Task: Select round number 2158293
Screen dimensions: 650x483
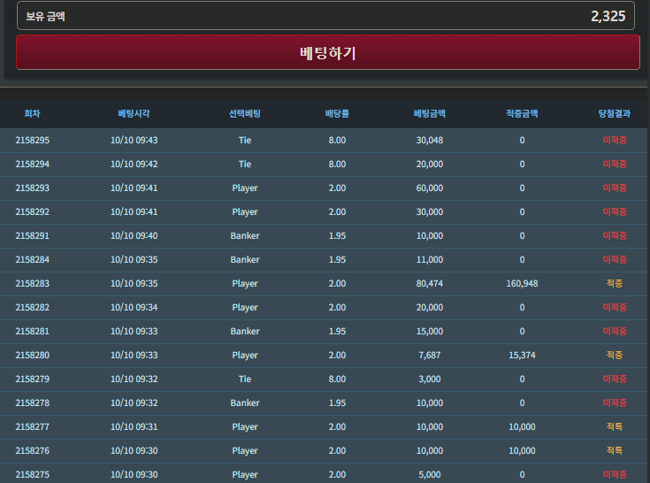Action: point(33,188)
